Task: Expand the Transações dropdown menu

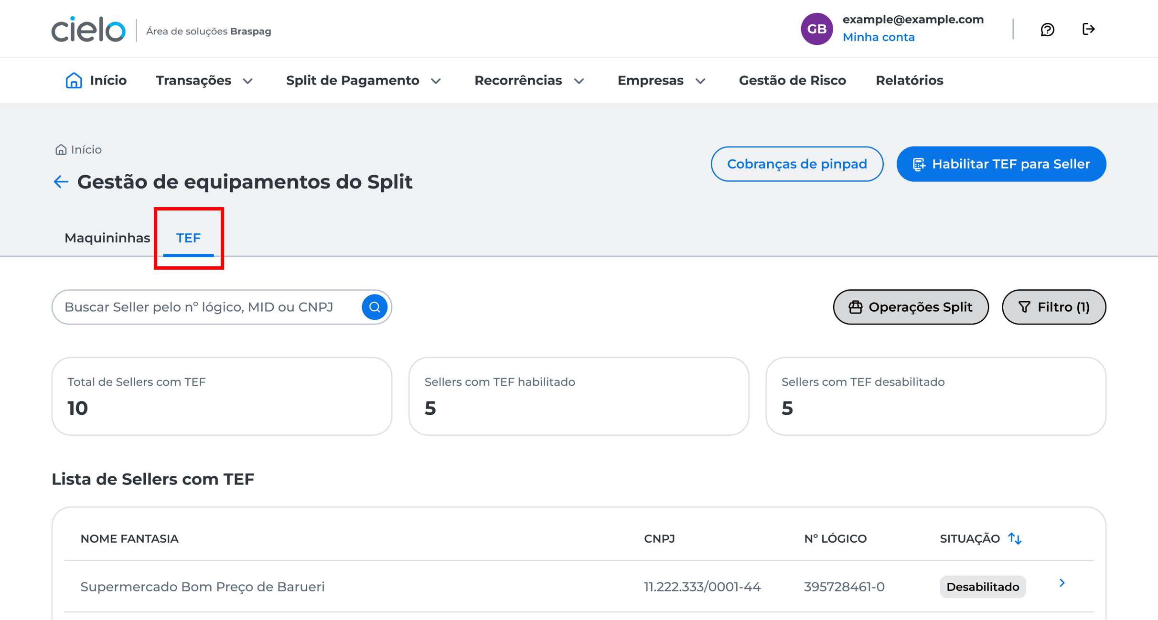Action: (204, 81)
